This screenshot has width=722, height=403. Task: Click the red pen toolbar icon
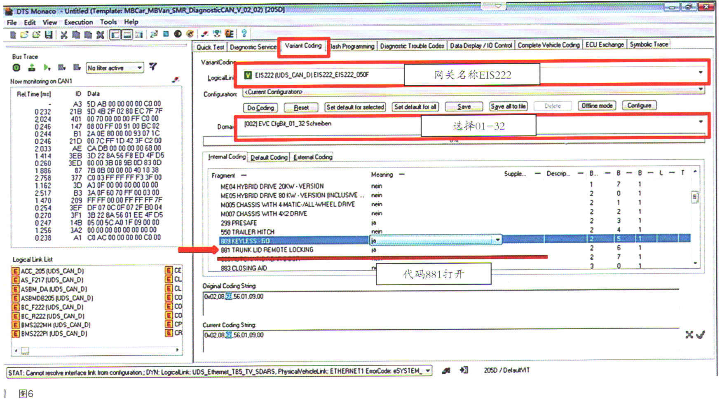click(x=205, y=34)
